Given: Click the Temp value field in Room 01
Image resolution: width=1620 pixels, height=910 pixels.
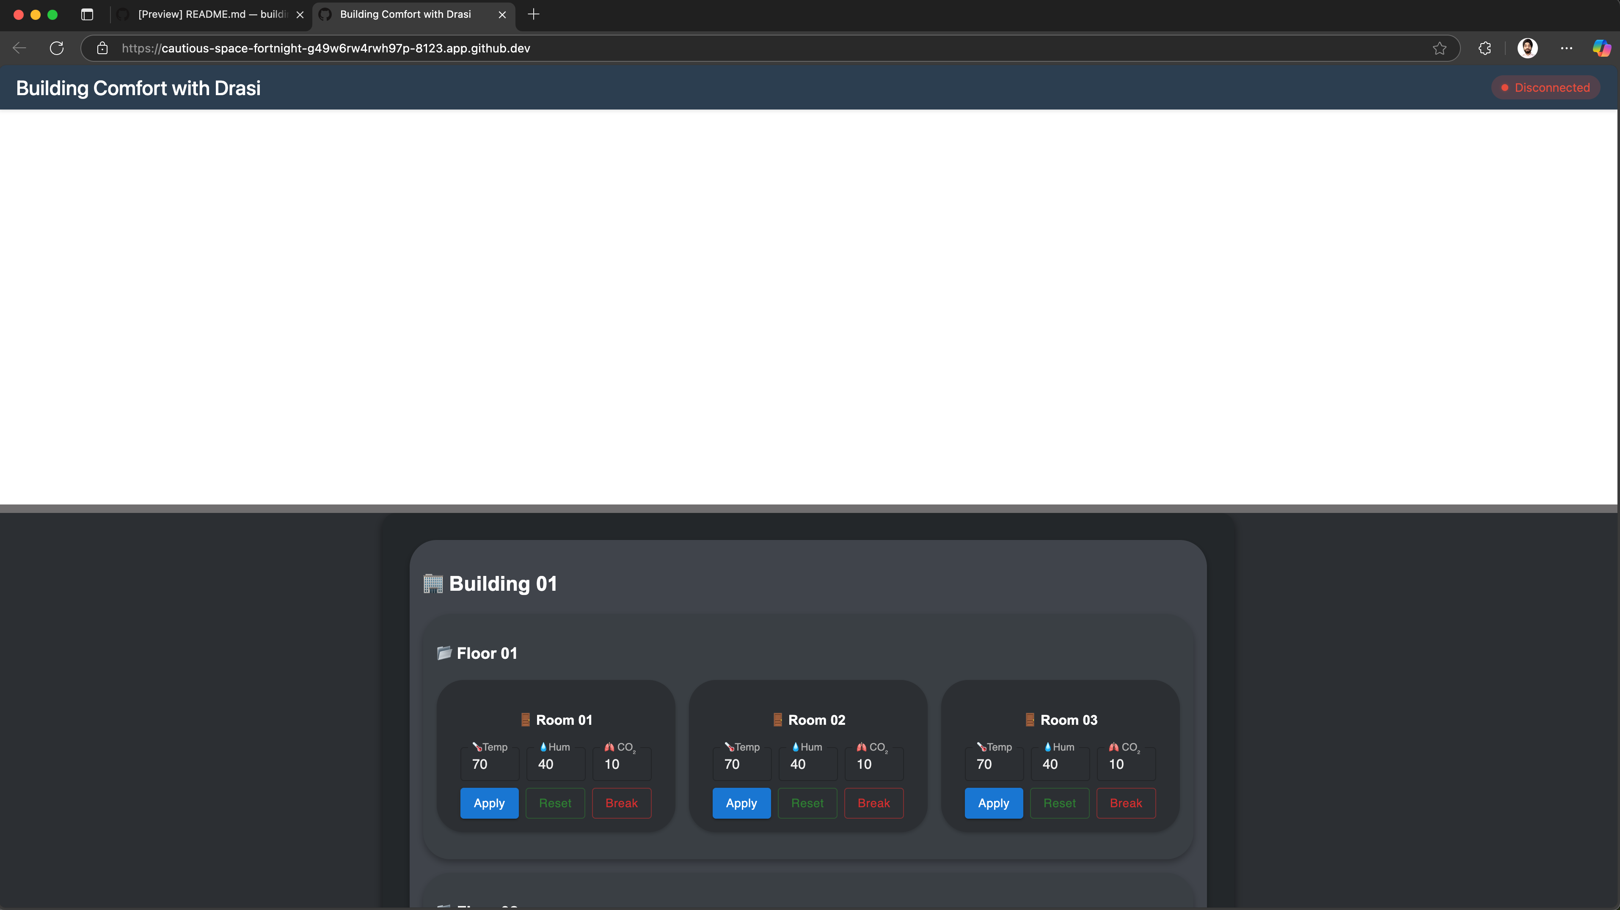Looking at the screenshot, I should [489, 764].
